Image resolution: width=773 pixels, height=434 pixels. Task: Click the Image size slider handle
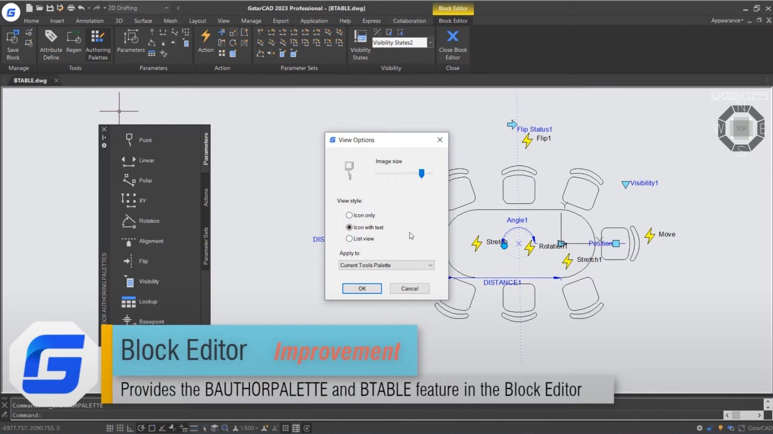[x=421, y=173]
